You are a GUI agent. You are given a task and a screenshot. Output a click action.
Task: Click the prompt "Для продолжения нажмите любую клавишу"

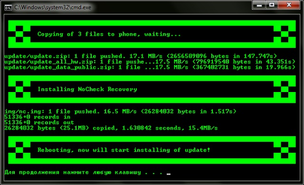[x=73, y=172]
